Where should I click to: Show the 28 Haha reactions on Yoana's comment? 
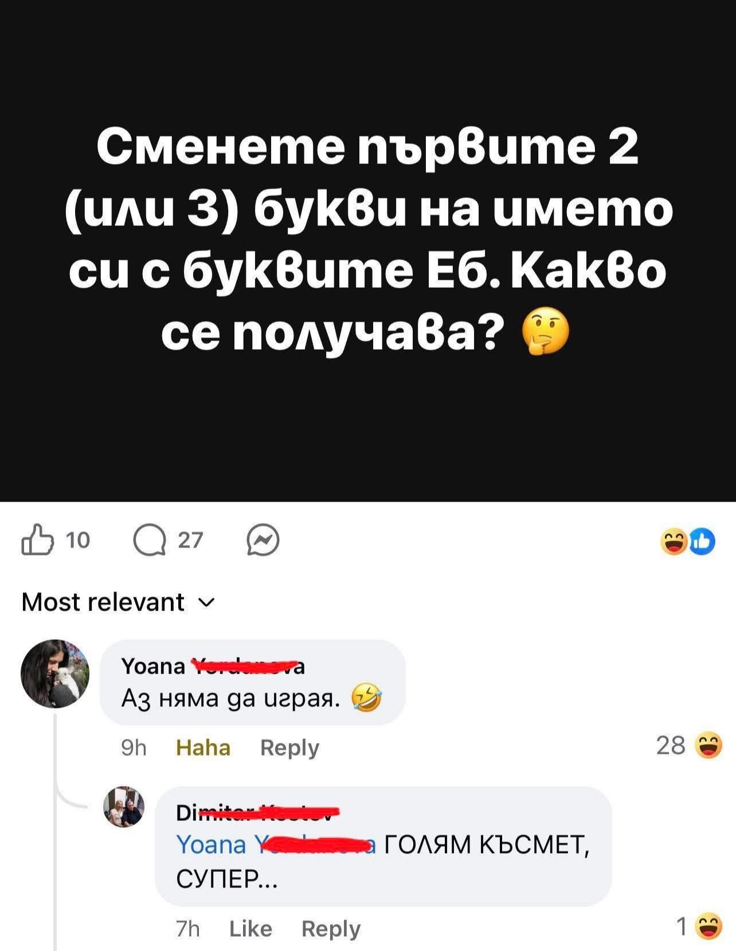(x=688, y=746)
